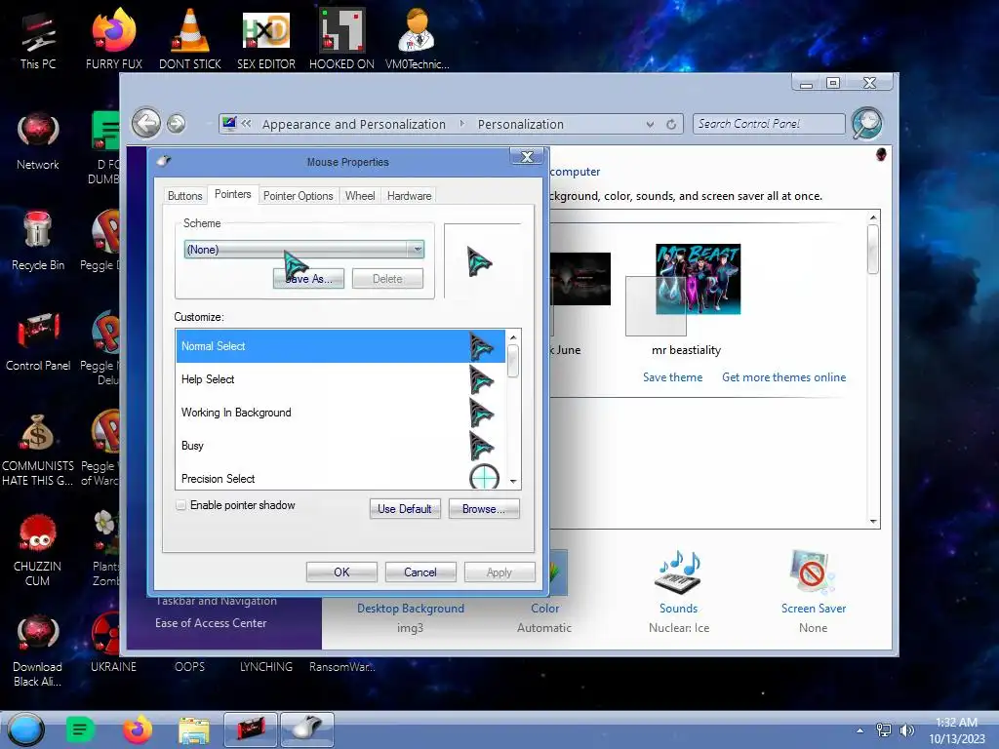The height and width of the screenshot is (749, 999).
Task: Select Precision Select pointer row
Action: tap(340, 477)
